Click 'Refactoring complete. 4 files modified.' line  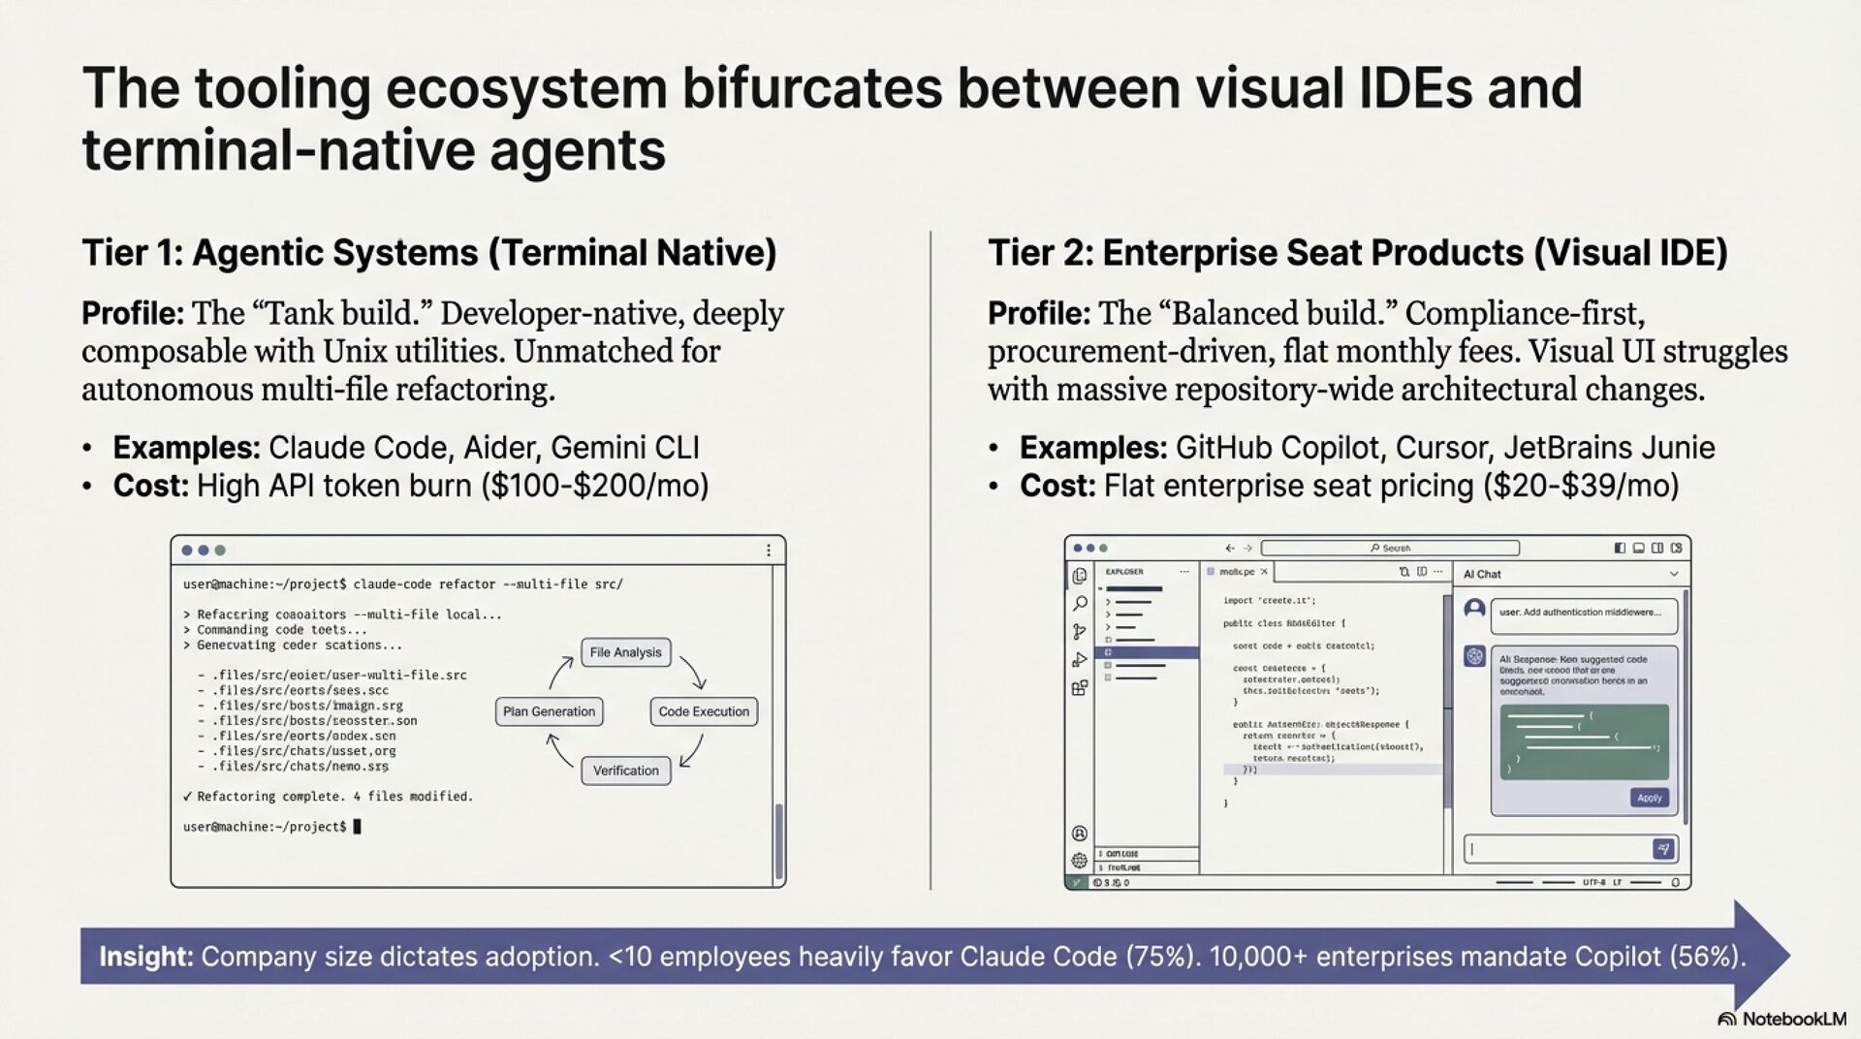(x=328, y=797)
